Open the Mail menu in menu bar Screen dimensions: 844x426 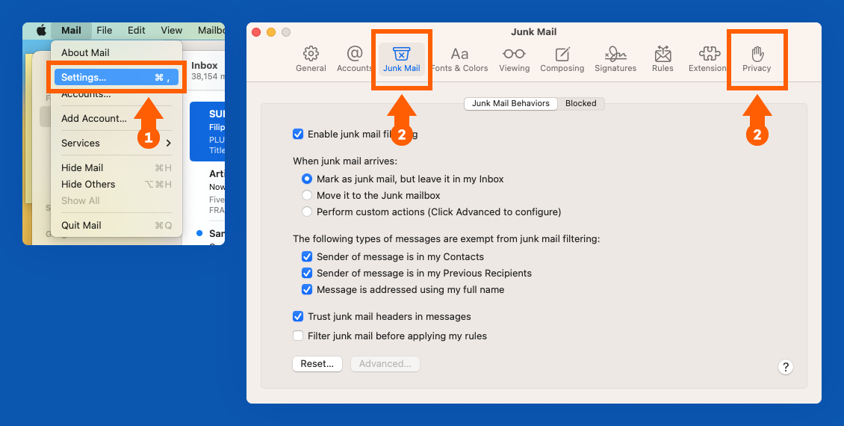tap(71, 30)
